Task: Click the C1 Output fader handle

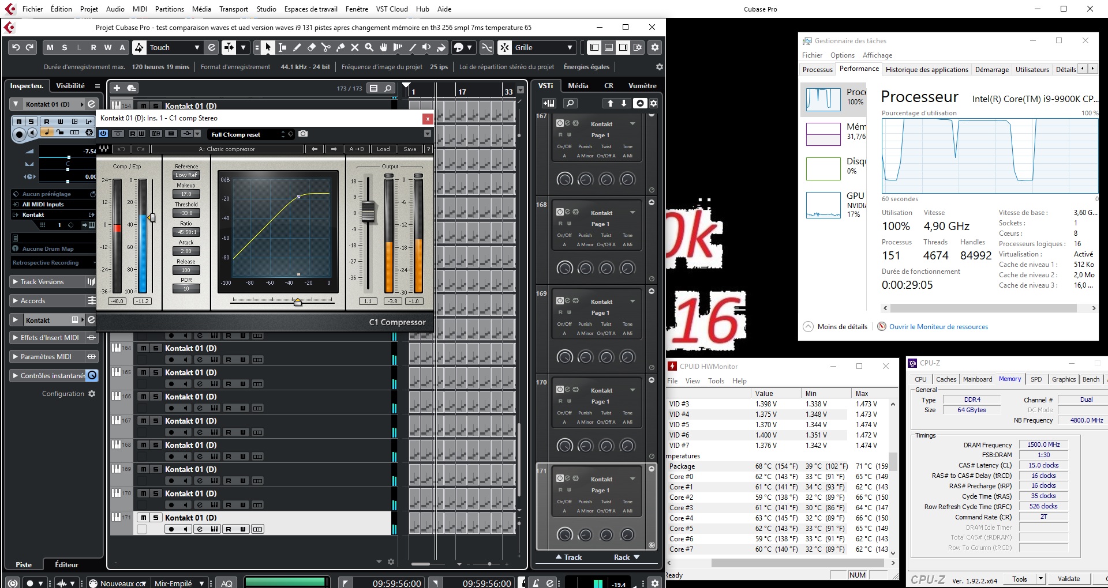Action: pyautogui.click(x=368, y=212)
